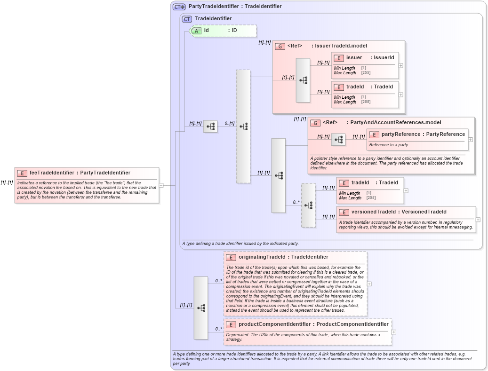Click the PartyTradeIdentifier : TradeIdentifier title
Image resolution: width=488 pixels, height=371 pixels.
coord(235,6)
